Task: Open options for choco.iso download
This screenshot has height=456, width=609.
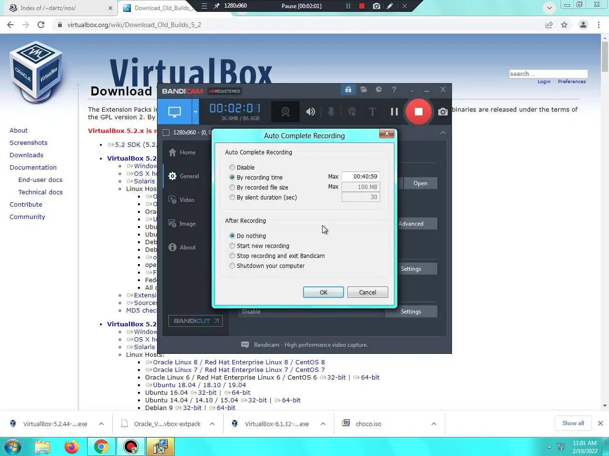Action: point(434,424)
